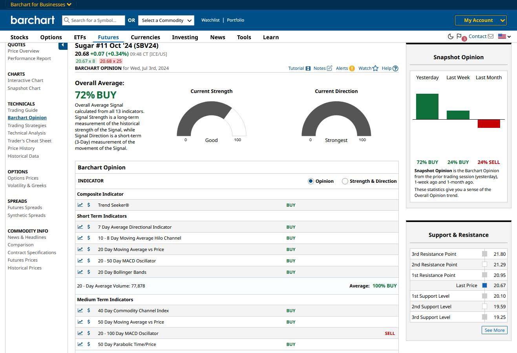Open the Tools menu
517x353 pixels.
(x=244, y=37)
